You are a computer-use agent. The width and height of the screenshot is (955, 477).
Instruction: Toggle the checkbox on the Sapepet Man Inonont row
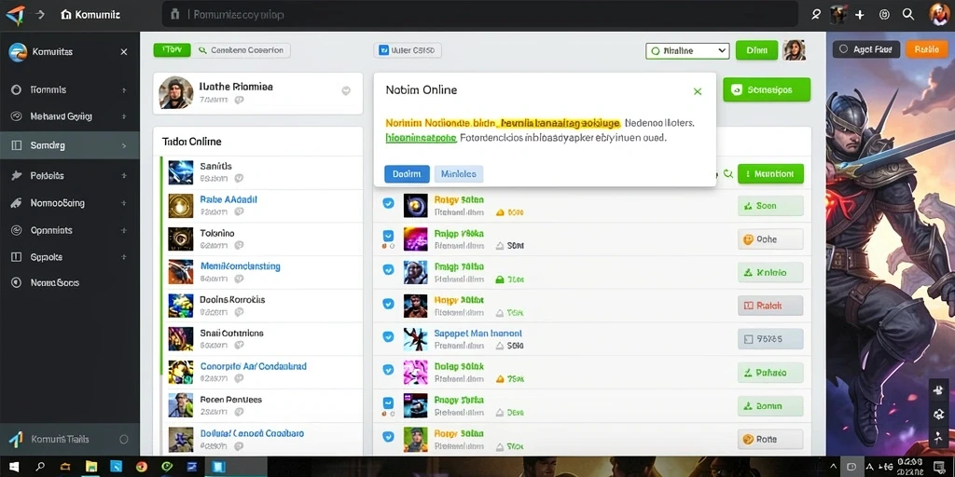(x=388, y=335)
